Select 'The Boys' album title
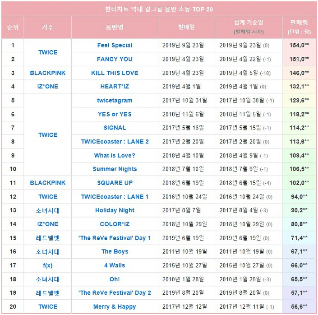Screen dimensions: 318x315 tap(115, 251)
